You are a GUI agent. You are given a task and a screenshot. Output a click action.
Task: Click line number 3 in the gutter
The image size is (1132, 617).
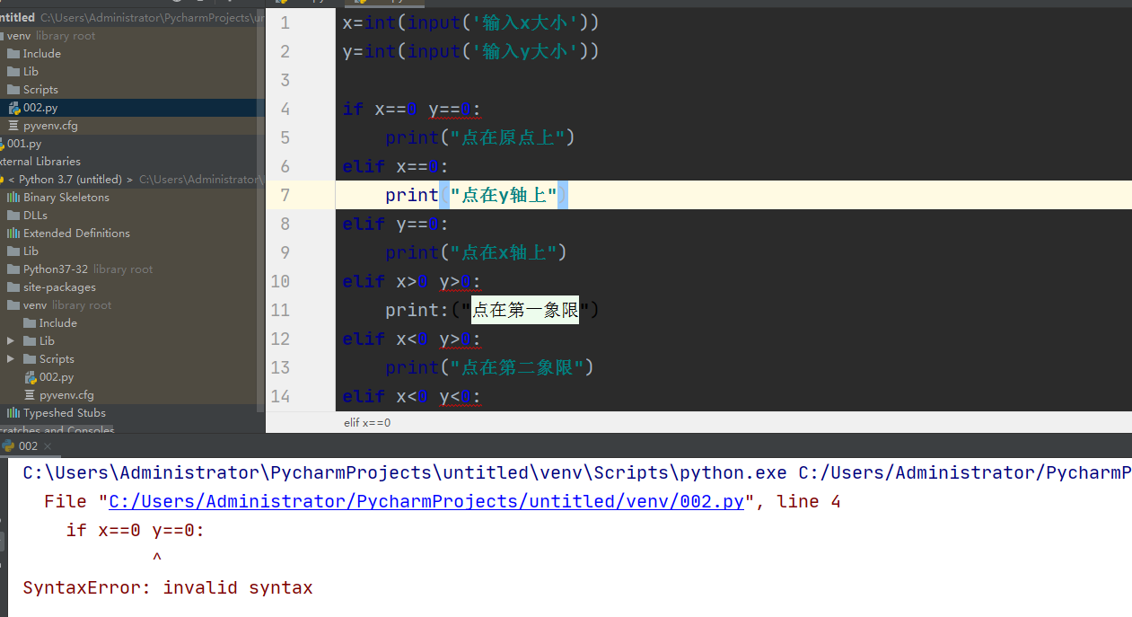[x=285, y=80]
